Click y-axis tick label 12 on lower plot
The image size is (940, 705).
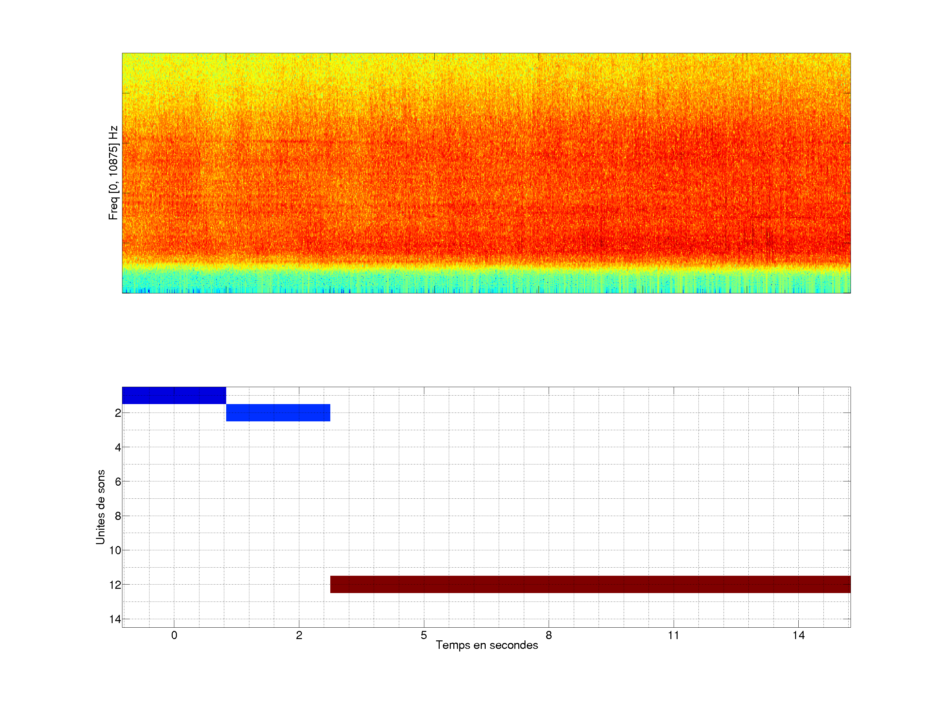(115, 585)
